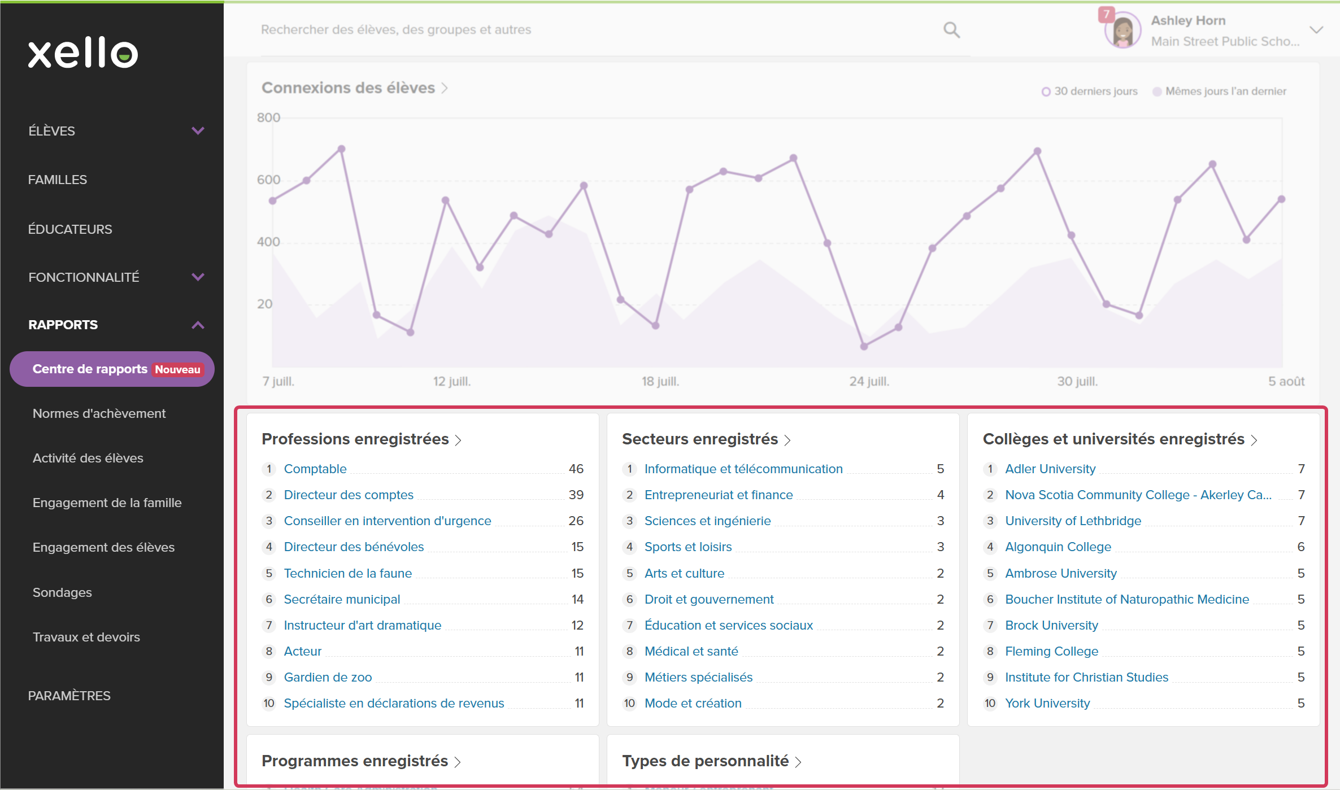Open the Adler University link

[x=1050, y=469]
